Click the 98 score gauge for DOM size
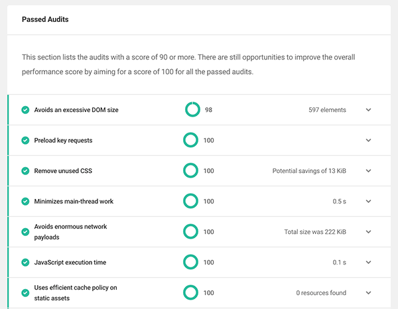 192,110
